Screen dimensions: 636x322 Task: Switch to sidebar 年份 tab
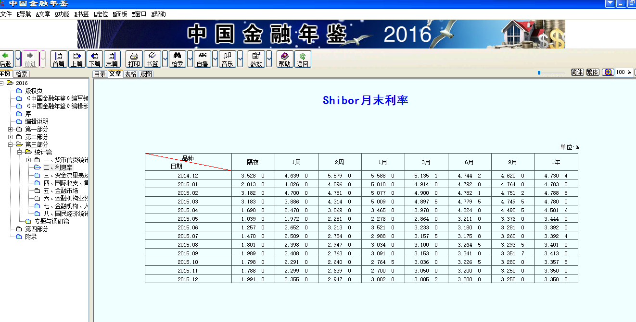5,73
